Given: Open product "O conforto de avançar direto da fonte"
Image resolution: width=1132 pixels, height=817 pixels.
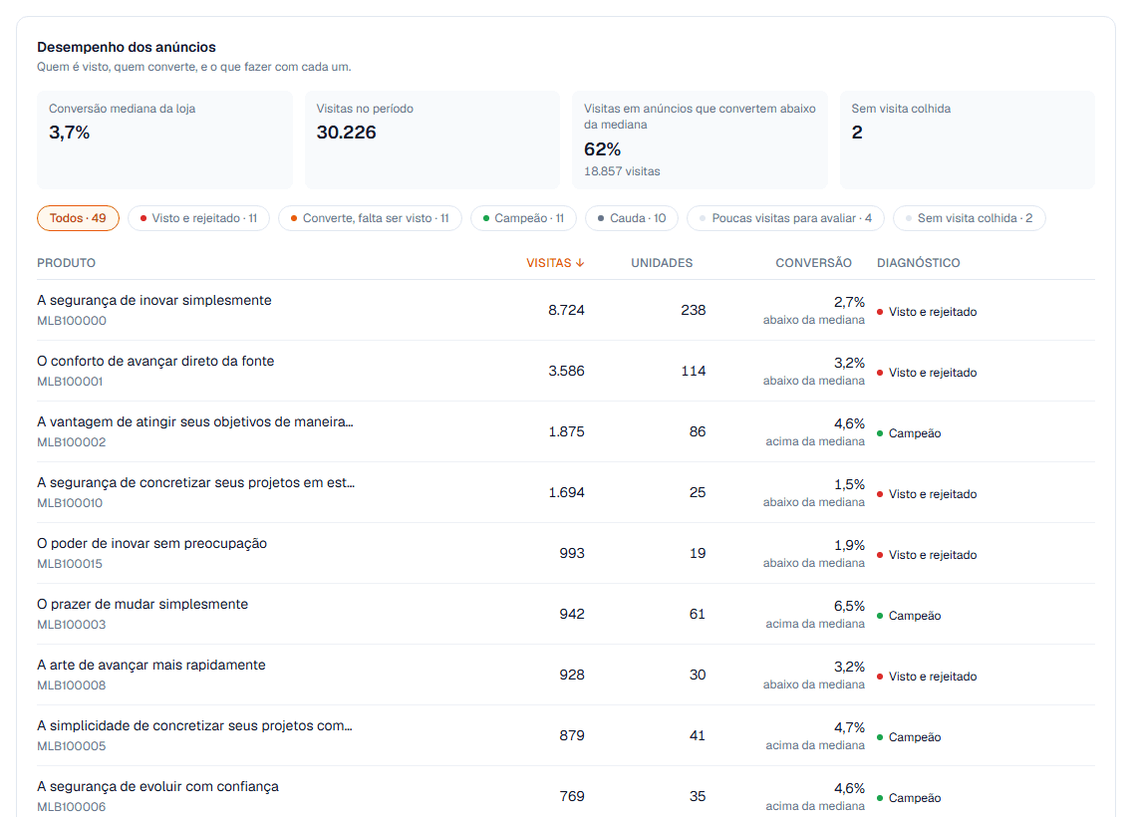Looking at the screenshot, I should (x=155, y=361).
